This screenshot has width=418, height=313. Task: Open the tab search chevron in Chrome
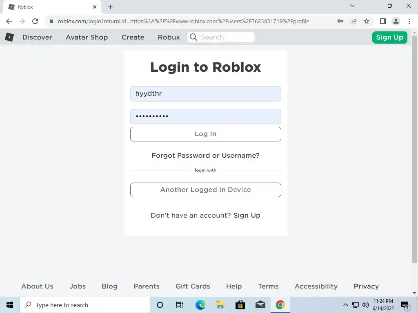coord(352,6)
